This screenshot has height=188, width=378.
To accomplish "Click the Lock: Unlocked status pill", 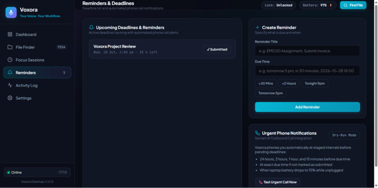I will tap(279, 5).
